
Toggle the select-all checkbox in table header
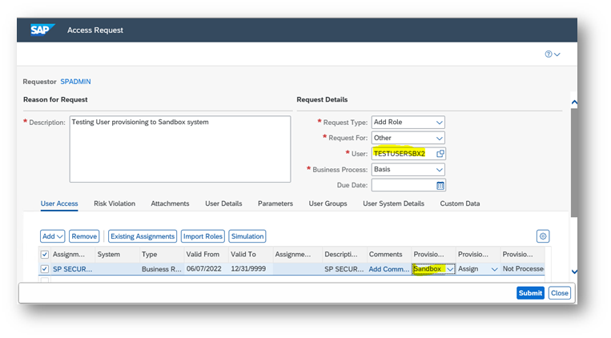[x=45, y=255]
